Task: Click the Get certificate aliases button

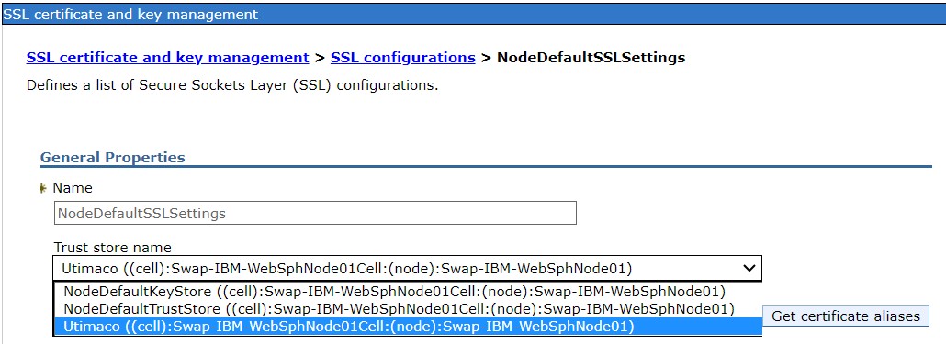Action: pyautogui.click(x=846, y=316)
